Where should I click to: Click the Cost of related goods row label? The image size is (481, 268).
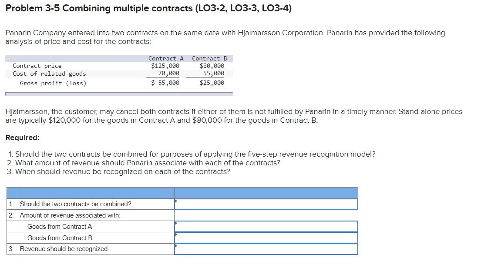pyautogui.click(x=49, y=73)
